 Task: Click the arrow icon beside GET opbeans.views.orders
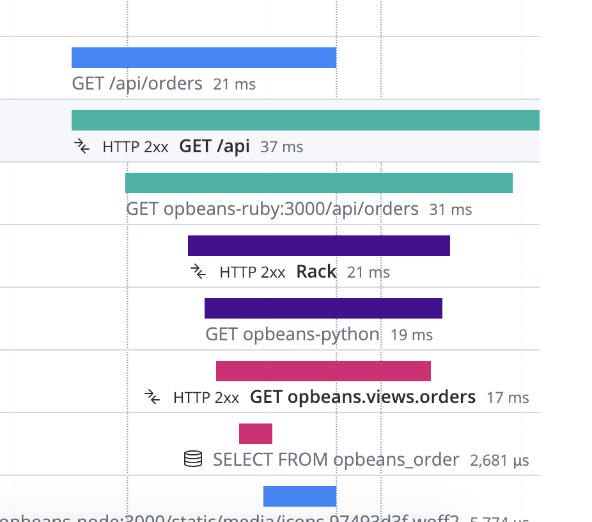153,397
